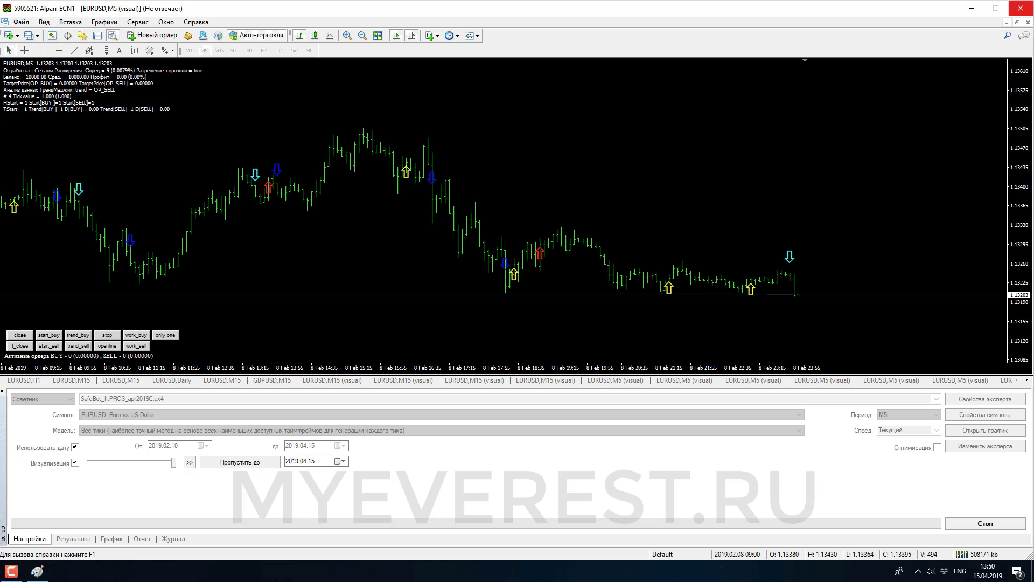This screenshot has height=582, width=1034.
Task: Select the Fibonacci retracement tool
Action: point(104,50)
